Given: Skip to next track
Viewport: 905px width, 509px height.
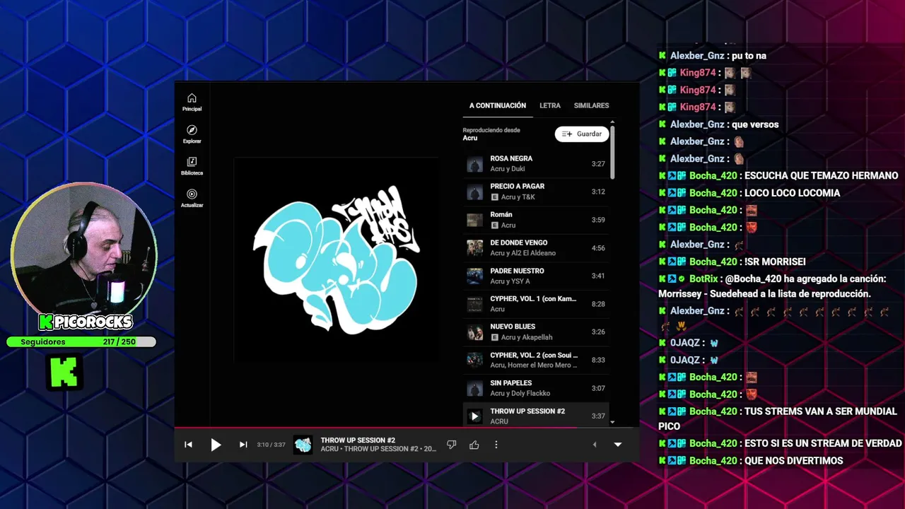Looking at the screenshot, I should pyautogui.click(x=243, y=445).
